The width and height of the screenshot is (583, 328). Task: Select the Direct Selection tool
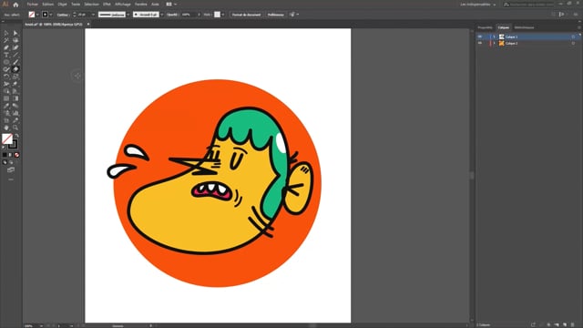tap(15, 33)
